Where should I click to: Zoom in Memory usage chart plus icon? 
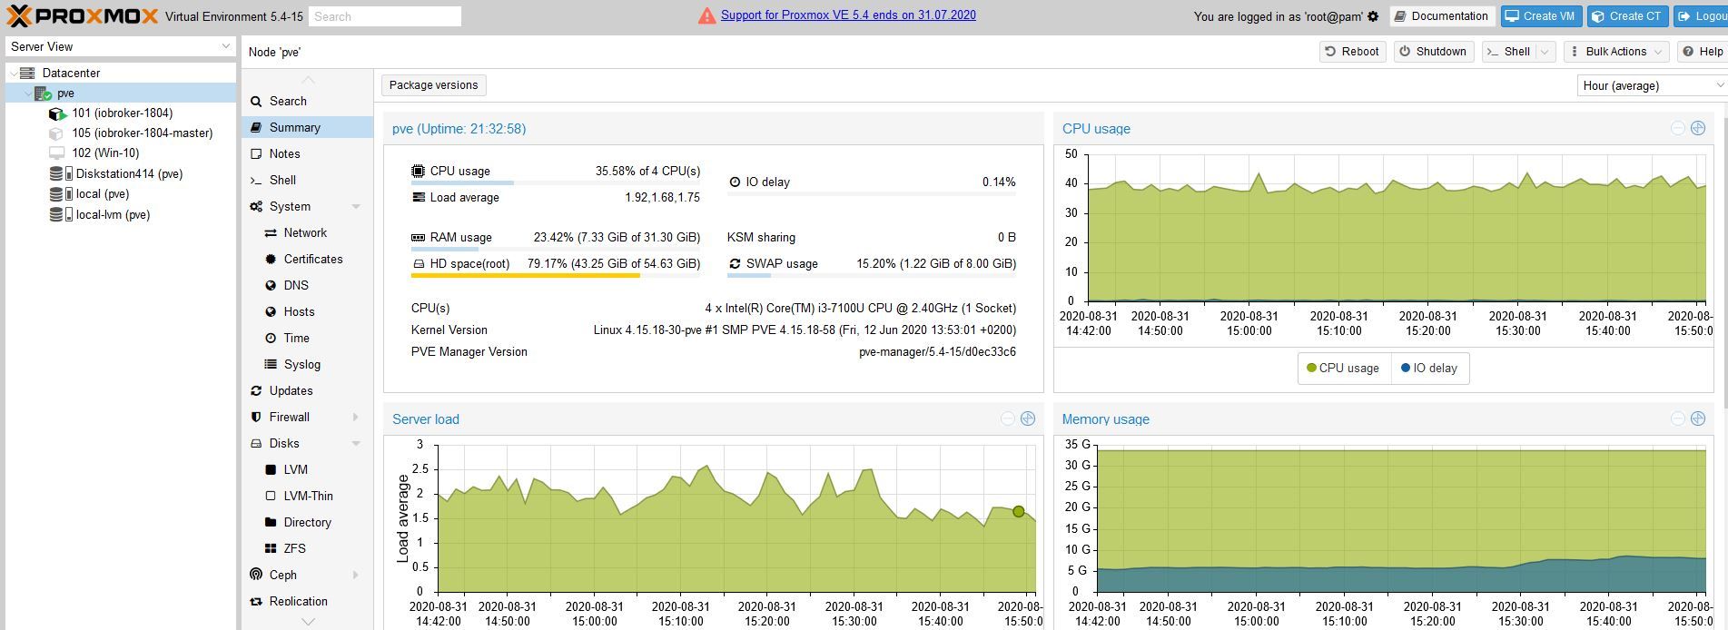[1697, 418]
